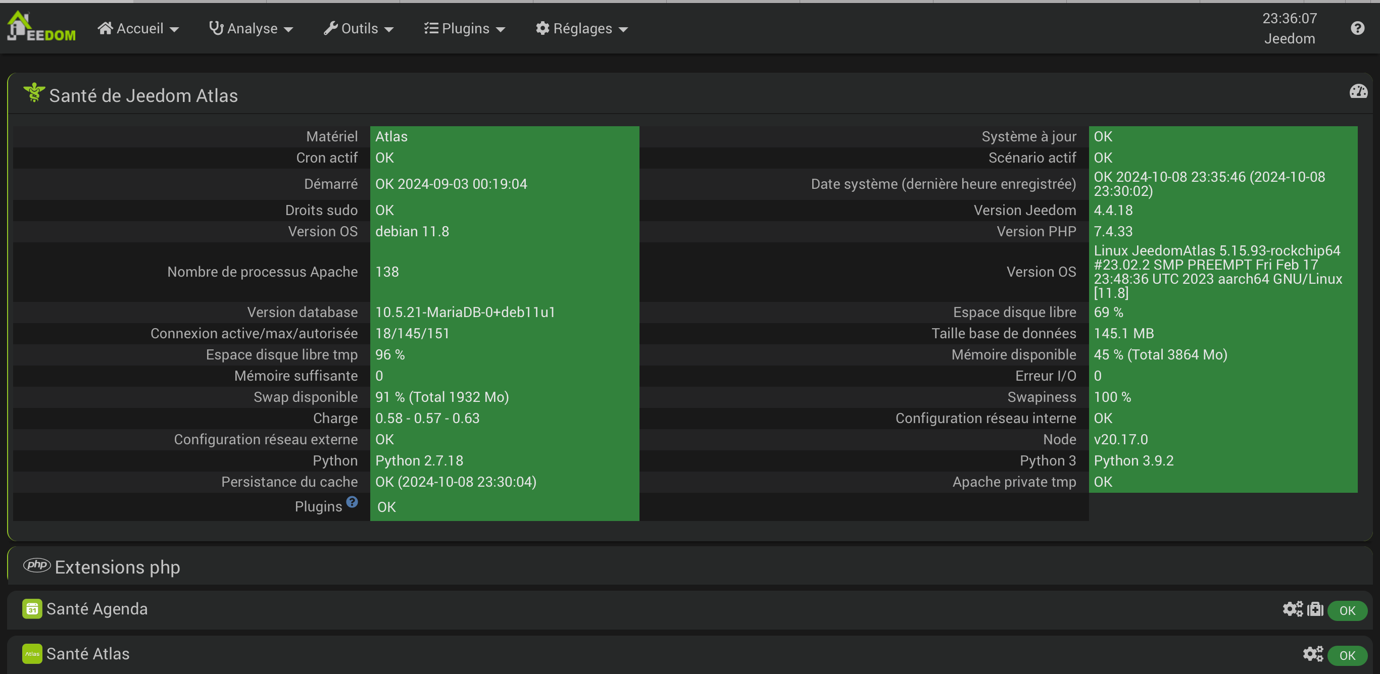Viewport: 1380px width, 674px height.
Task: Select Jeedom version 4.4.18
Action: pyautogui.click(x=1113, y=211)
